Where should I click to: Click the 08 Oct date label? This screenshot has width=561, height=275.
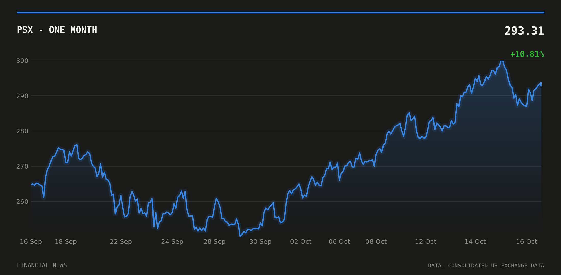[376, 242]
